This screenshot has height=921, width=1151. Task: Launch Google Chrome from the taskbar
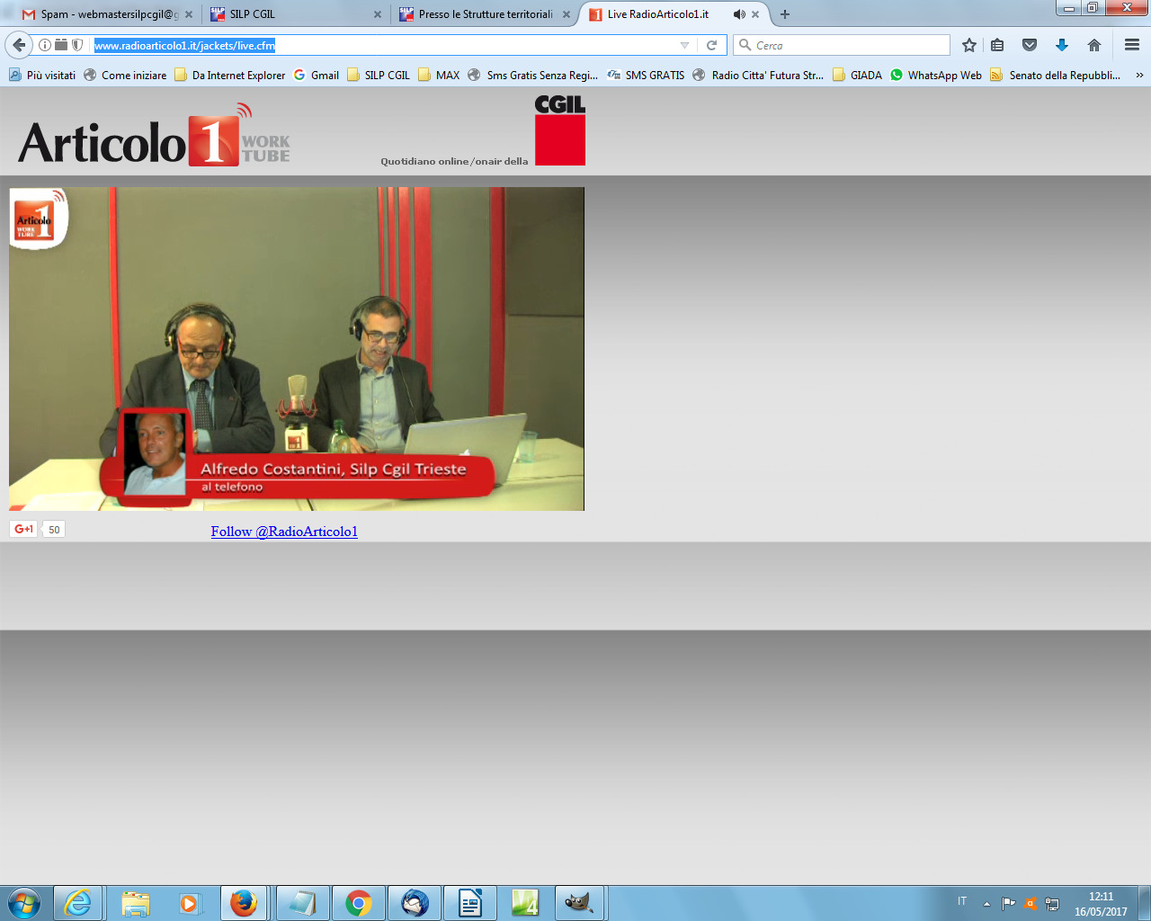pyautogui.click(x=359, y=903)
